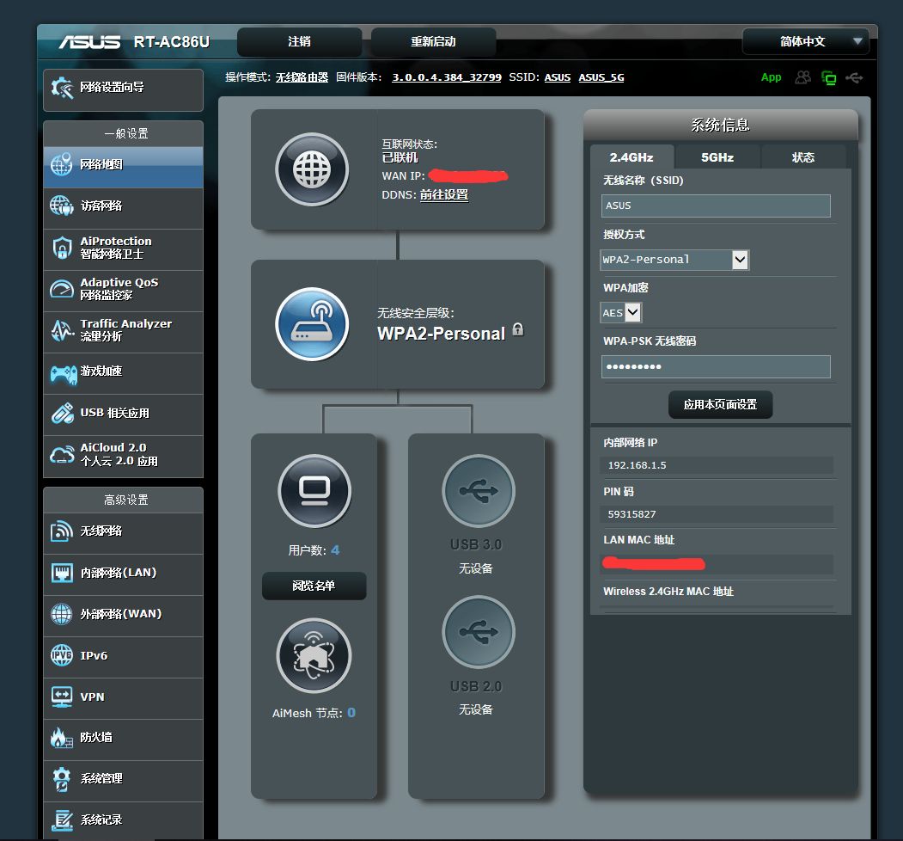
Task: Select the USB 2.0 port icon
Action: [478, 632]
